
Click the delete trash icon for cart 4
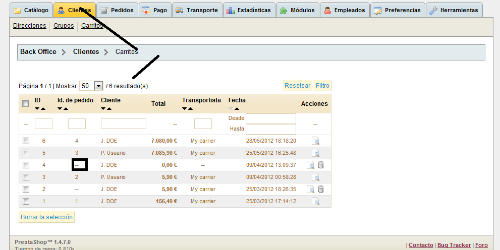(x=321, y=165)
